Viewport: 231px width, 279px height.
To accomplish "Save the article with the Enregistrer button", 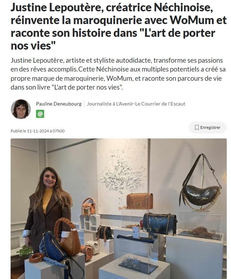I will (207, 127).
